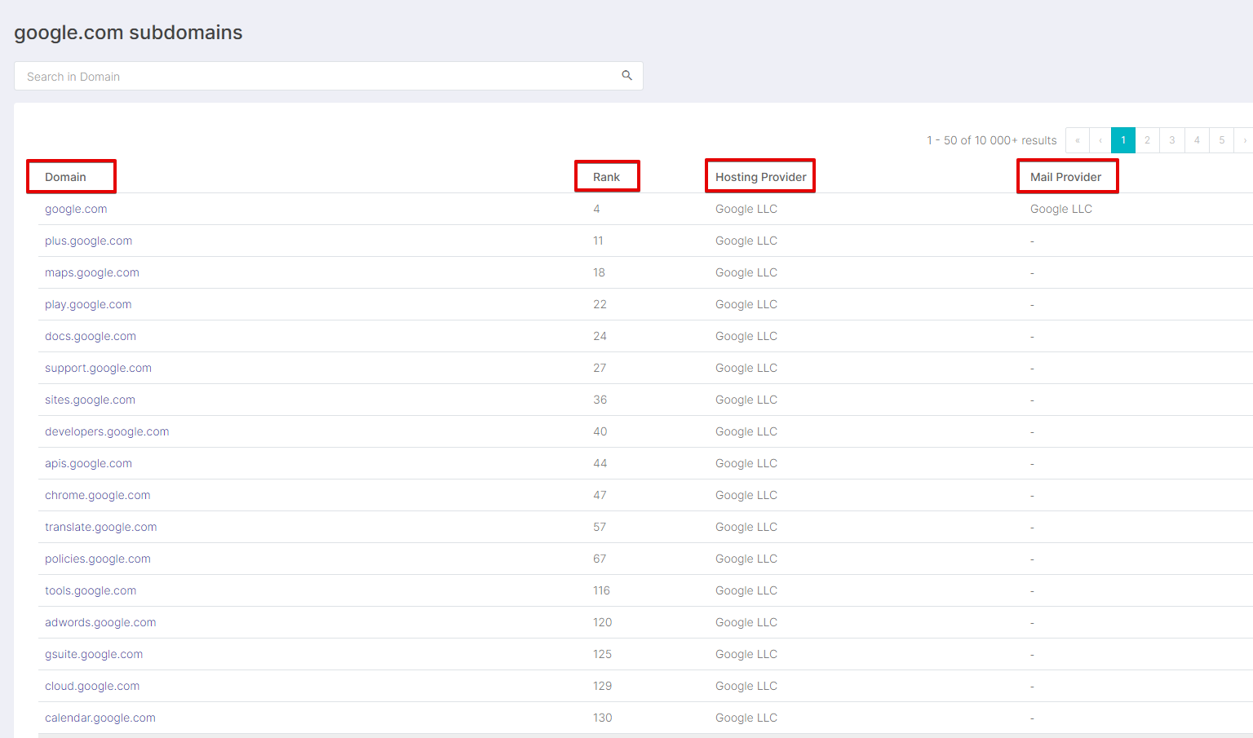This screenshot has width=1253, height=738.
Task: Open the maps.google.com link
Action: click(x=92, y=272)
